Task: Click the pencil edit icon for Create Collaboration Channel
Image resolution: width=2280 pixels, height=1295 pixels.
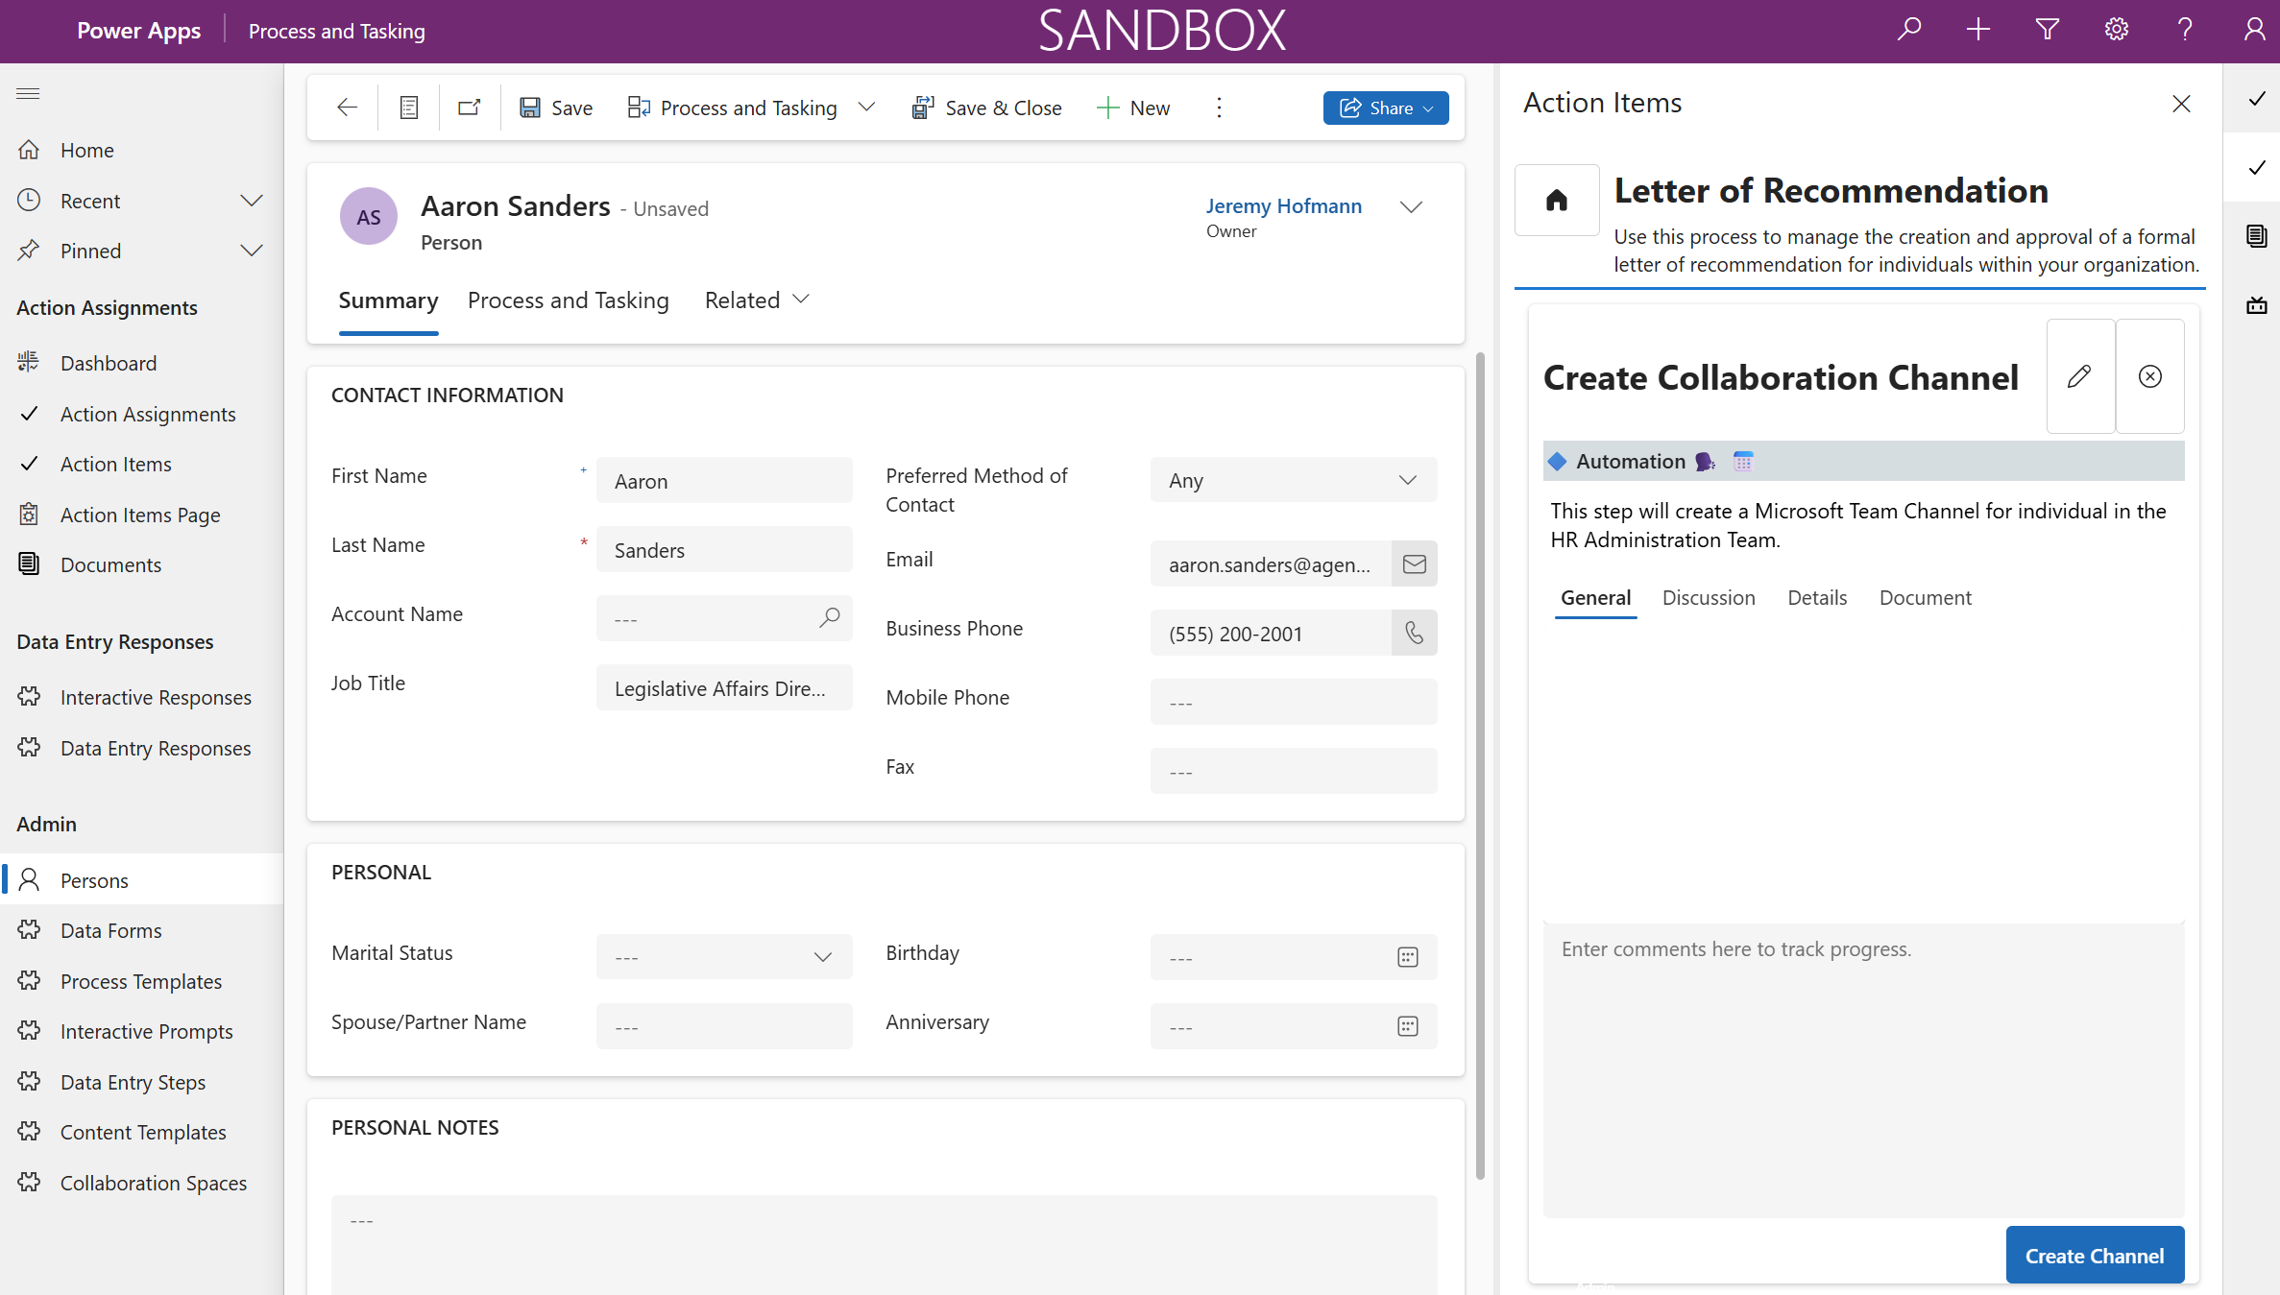Action: pyautogui.click(x=2079, y=376)
